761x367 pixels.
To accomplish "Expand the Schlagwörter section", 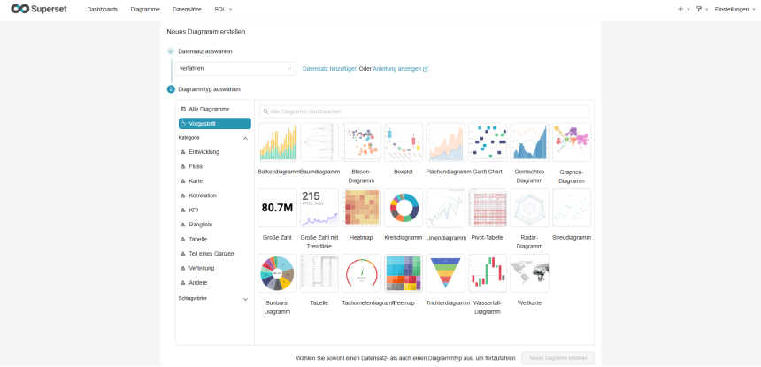I will click(x=245, y=299).
